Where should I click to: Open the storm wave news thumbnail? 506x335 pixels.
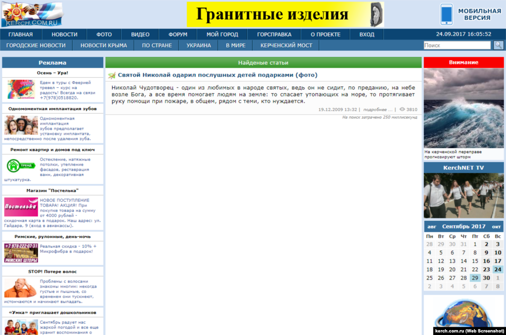coord(464,108)
